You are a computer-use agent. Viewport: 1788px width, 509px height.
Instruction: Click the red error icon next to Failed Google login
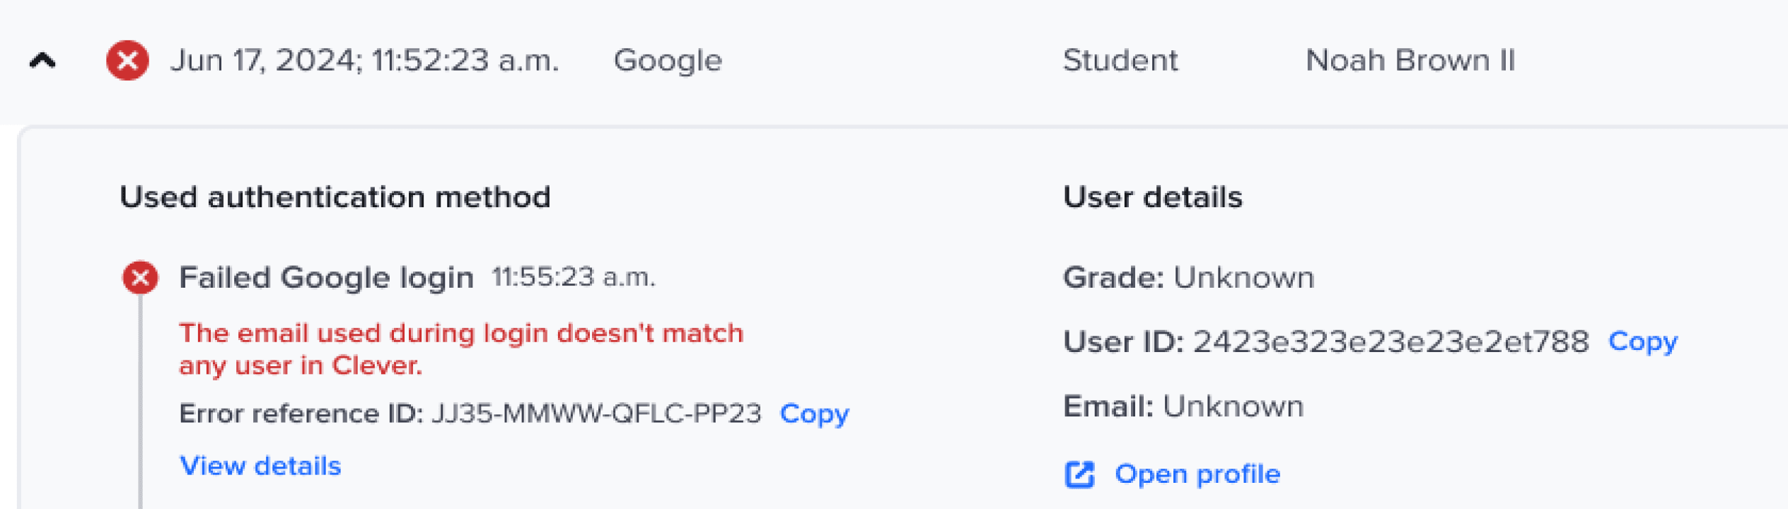140,277
